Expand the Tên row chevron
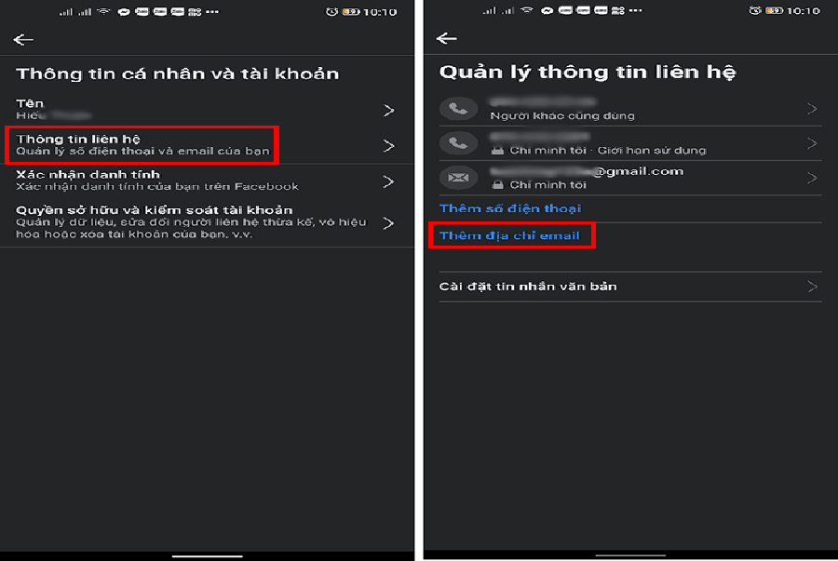 (x=388, y=111)
